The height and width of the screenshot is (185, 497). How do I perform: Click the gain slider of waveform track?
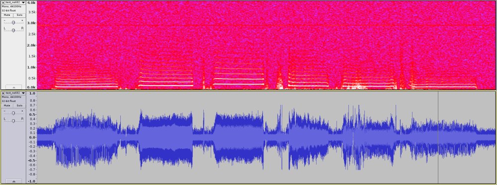pyautogui.click(x=13, y=113)
